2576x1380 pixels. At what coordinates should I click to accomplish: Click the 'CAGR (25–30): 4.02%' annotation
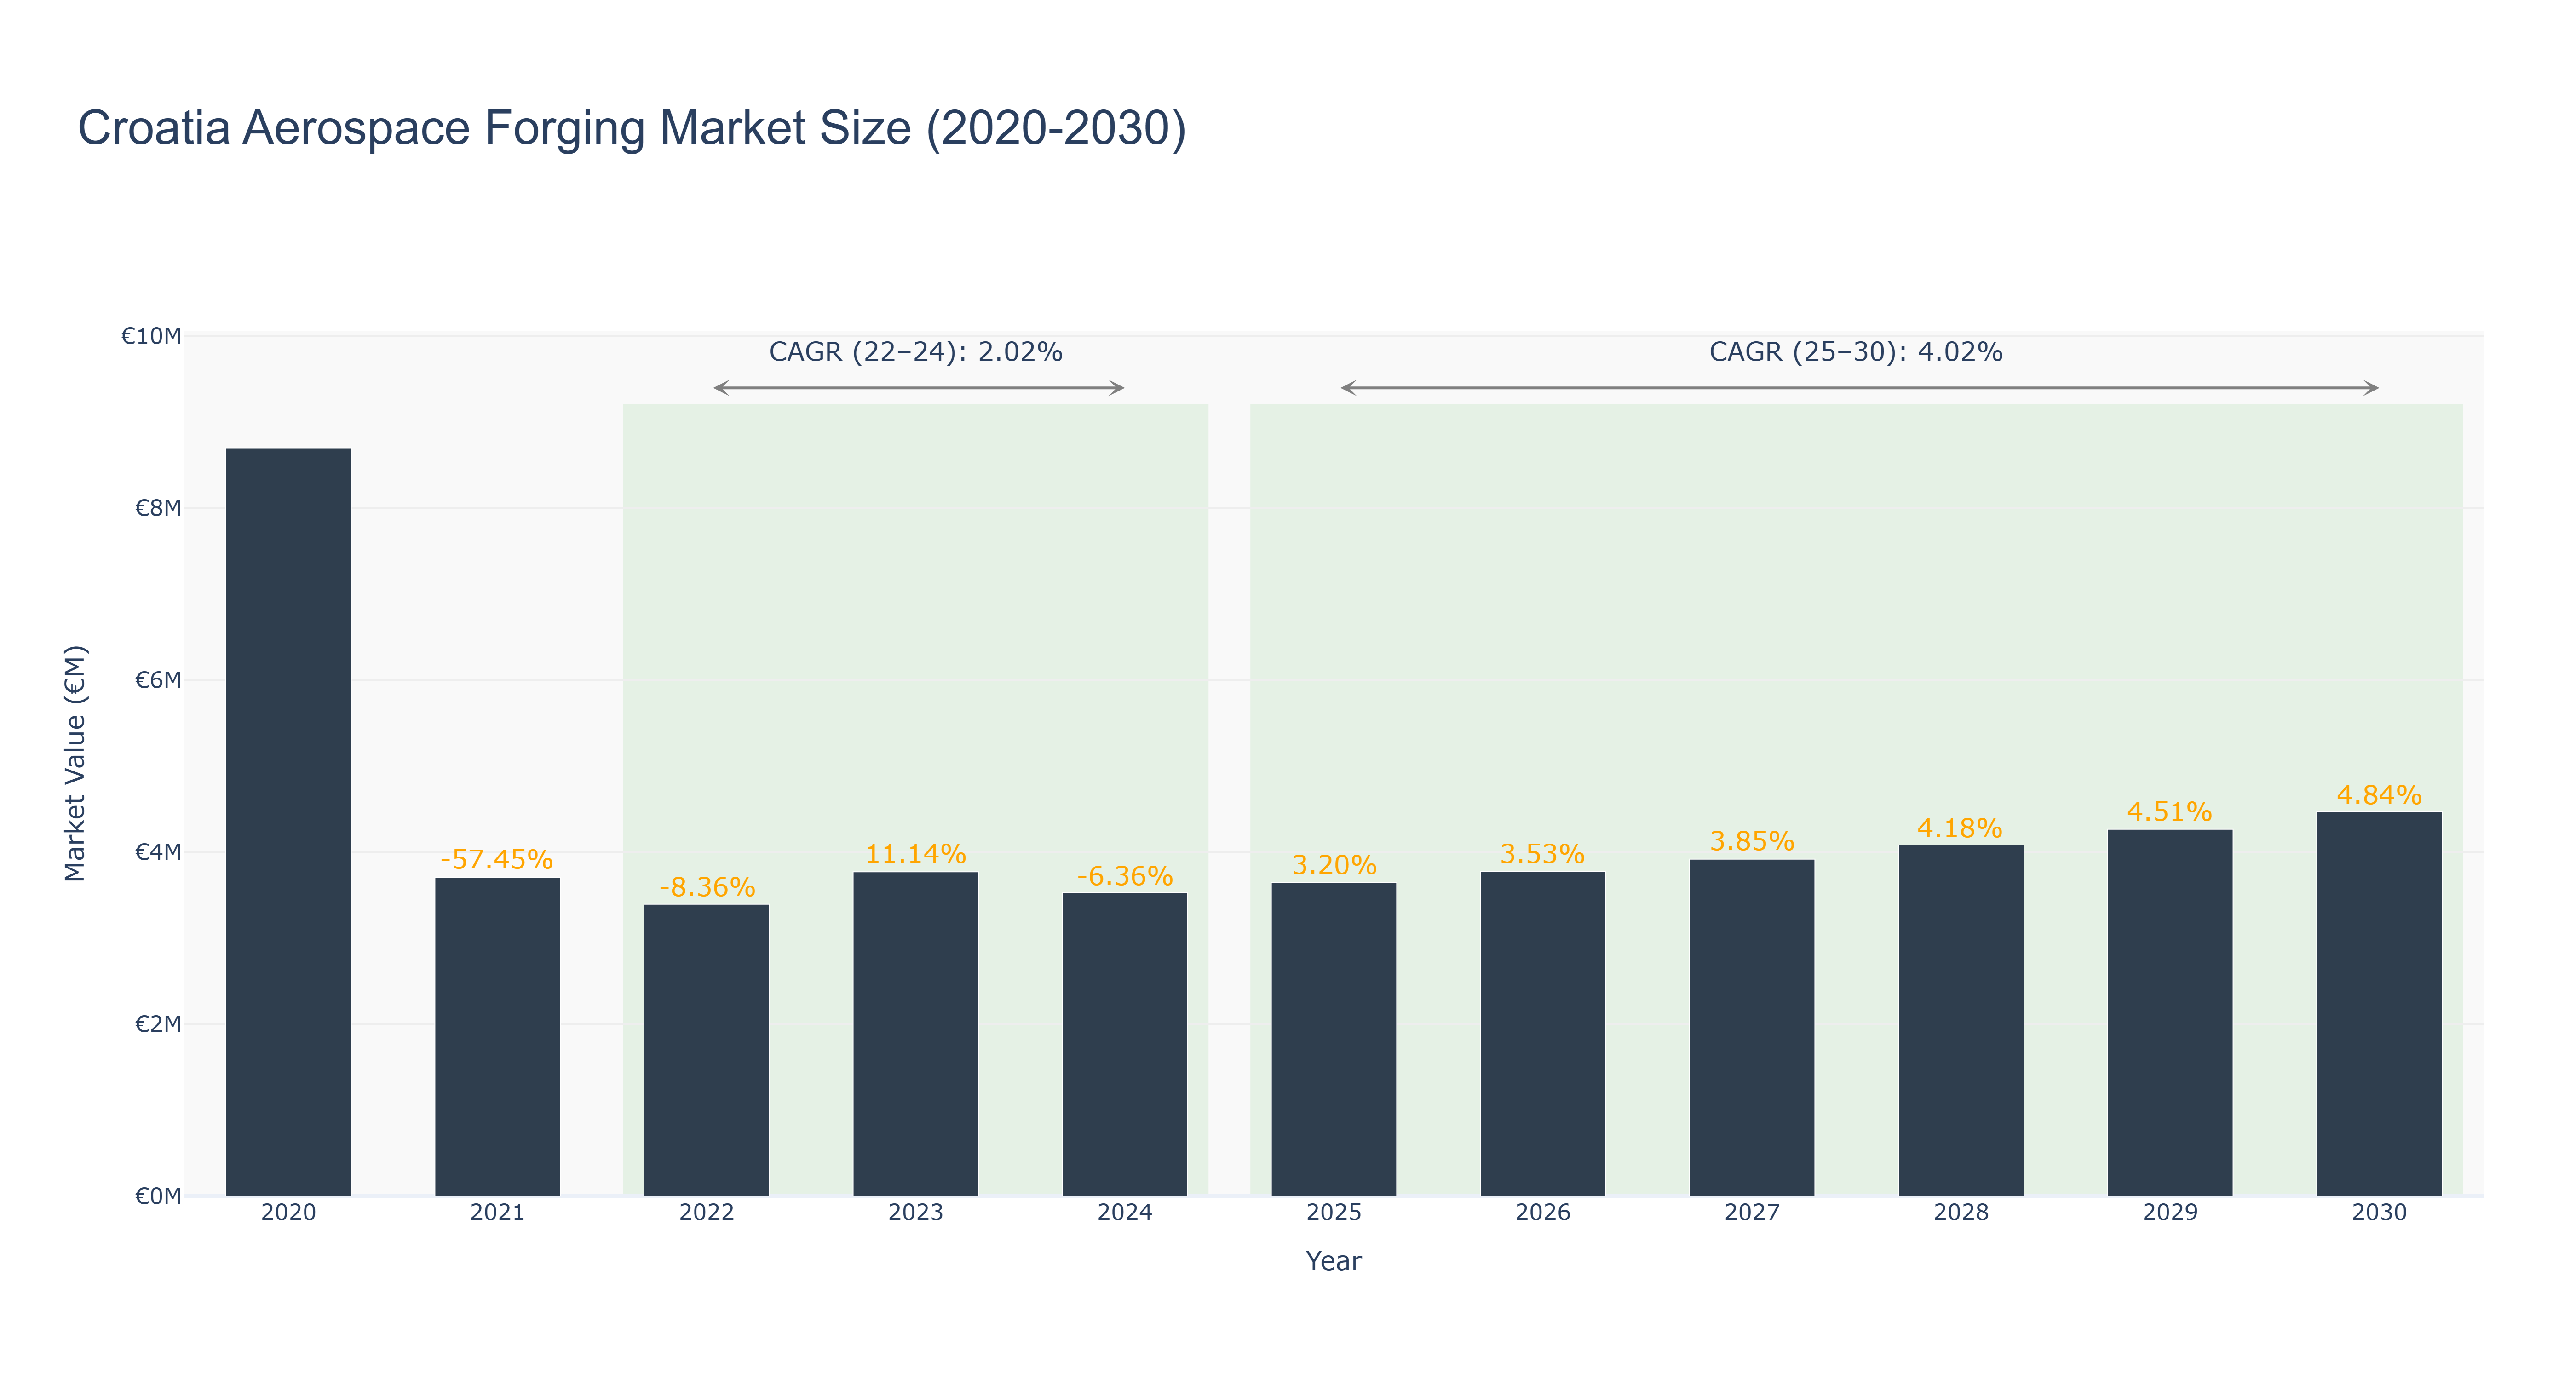(x=1856, y=352)
